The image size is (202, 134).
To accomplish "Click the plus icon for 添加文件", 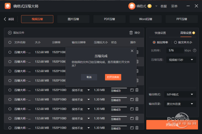I will coord(10,33).
